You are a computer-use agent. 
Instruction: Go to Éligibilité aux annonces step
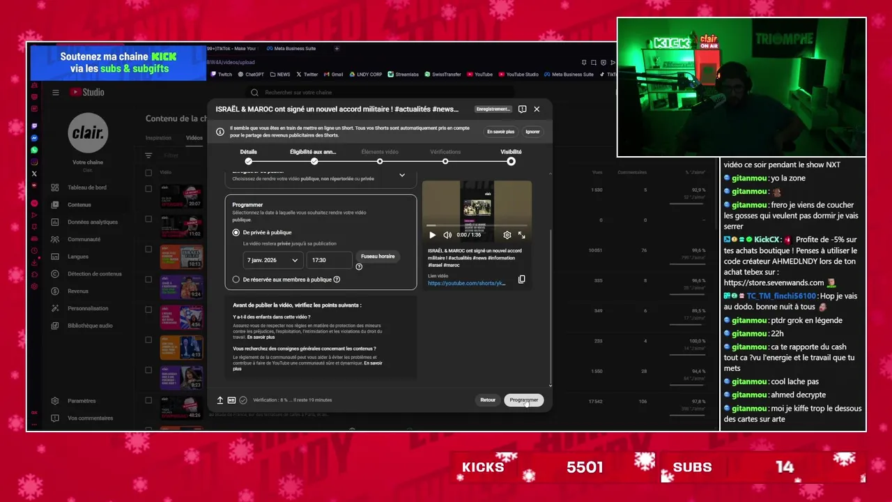click(314, 156)
